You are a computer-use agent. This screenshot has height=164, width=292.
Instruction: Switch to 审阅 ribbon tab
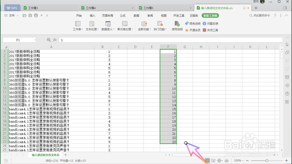click(150, 16)
